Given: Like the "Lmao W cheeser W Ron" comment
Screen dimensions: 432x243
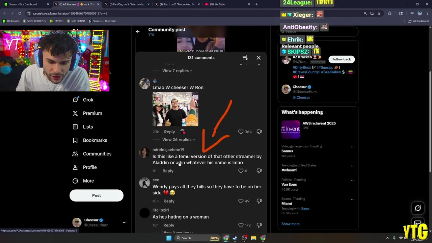Looking at the screenshot, I should pos(241,132).
